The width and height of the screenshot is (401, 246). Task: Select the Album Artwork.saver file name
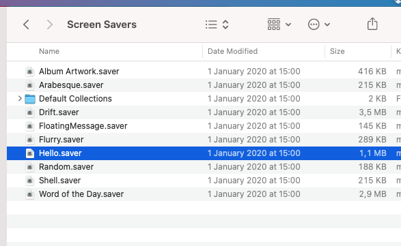click(x=79, y=72)
